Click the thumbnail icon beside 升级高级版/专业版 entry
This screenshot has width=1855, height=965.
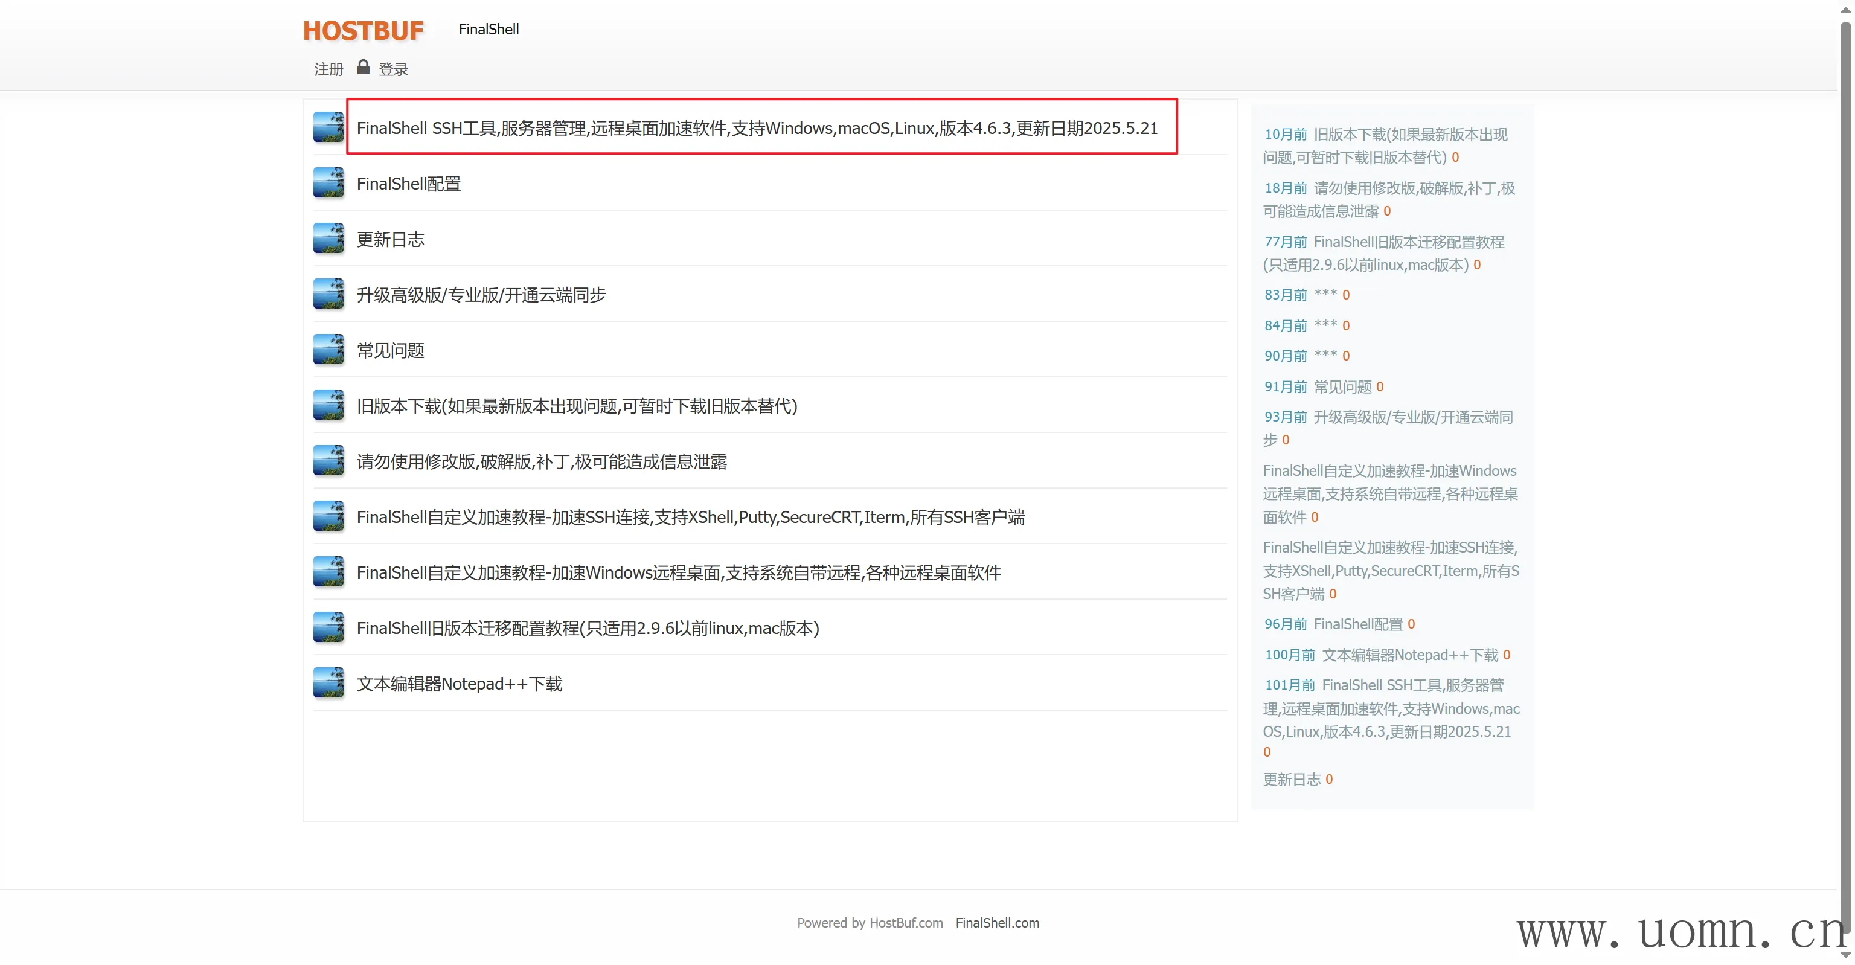tap(328, 294)
